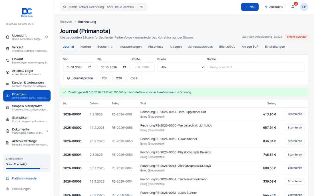Open the Statistiken chart icon
This screenshot has height=196, width=314.
point(8,119)
